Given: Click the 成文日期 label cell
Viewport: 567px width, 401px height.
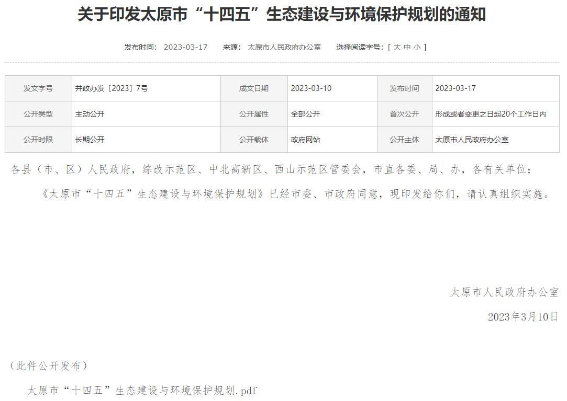Looking at the screenshot, I should [x=254, y=88].
